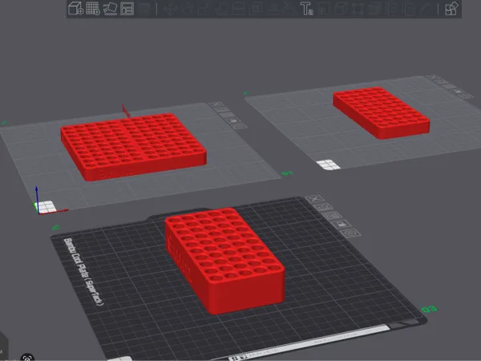Open the Assembly view icon
The height and width of the screenshot is (361, 481).
tap(451, 8)
